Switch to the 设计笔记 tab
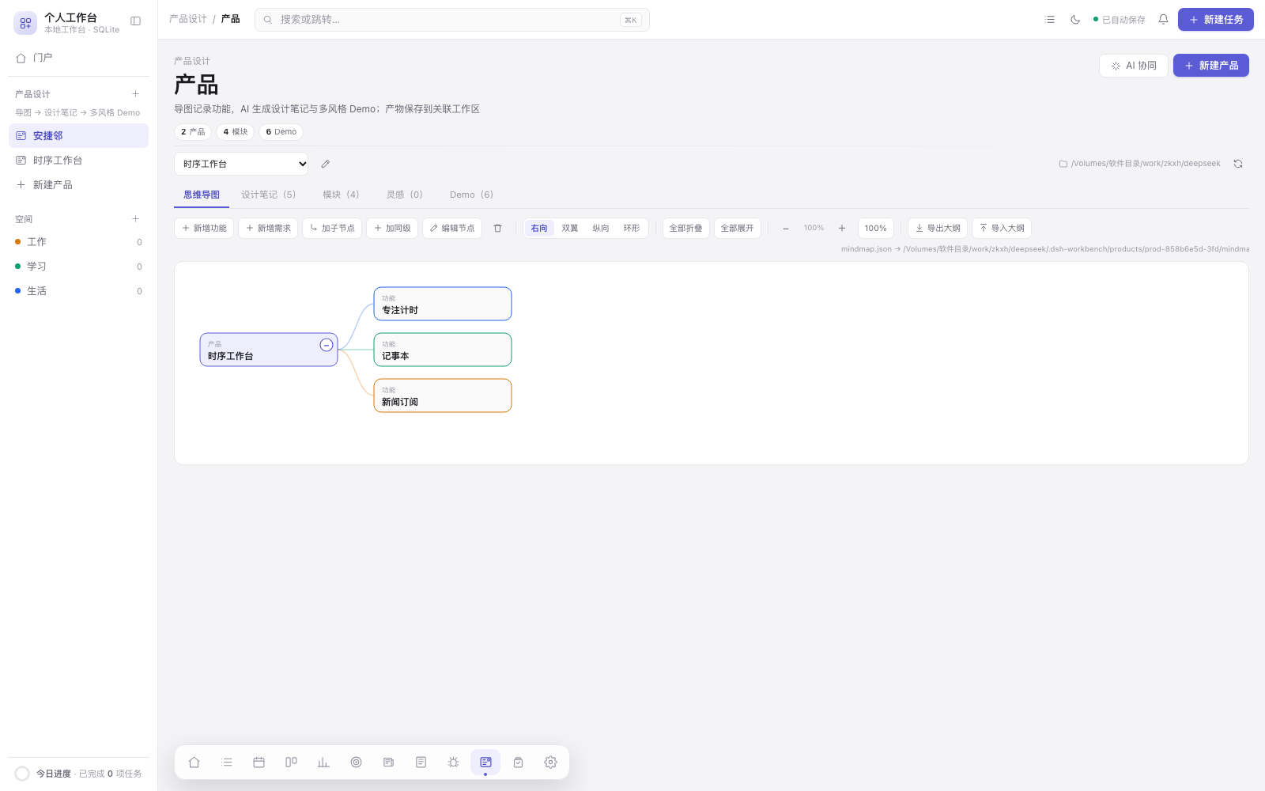The image size is (1265, 791). coord(269,195)
